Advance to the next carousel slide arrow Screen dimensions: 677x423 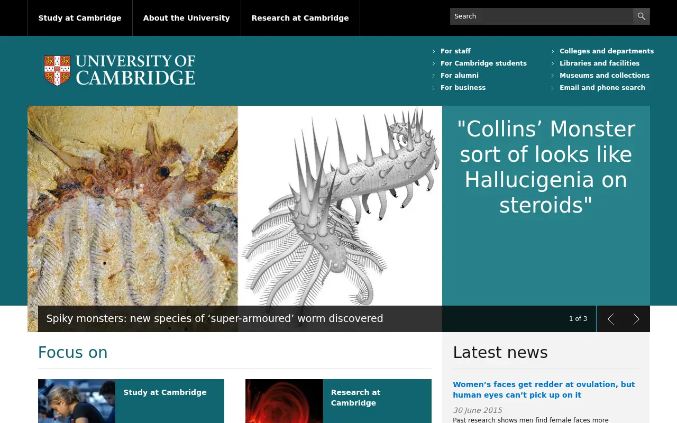(636, 319)
